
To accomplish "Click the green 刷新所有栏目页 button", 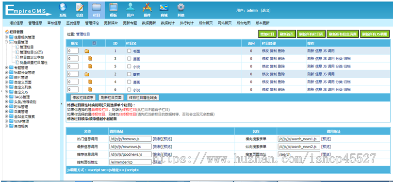I will [x=311, y=34].
